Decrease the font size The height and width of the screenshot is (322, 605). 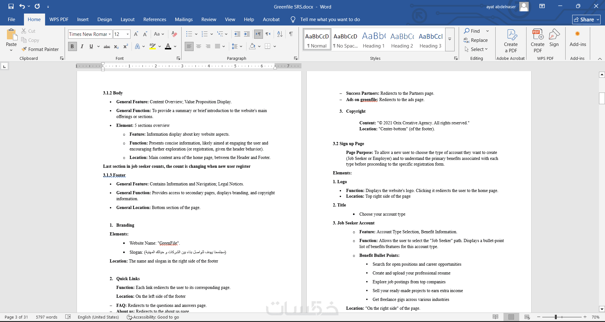click(x=145, y=34)
